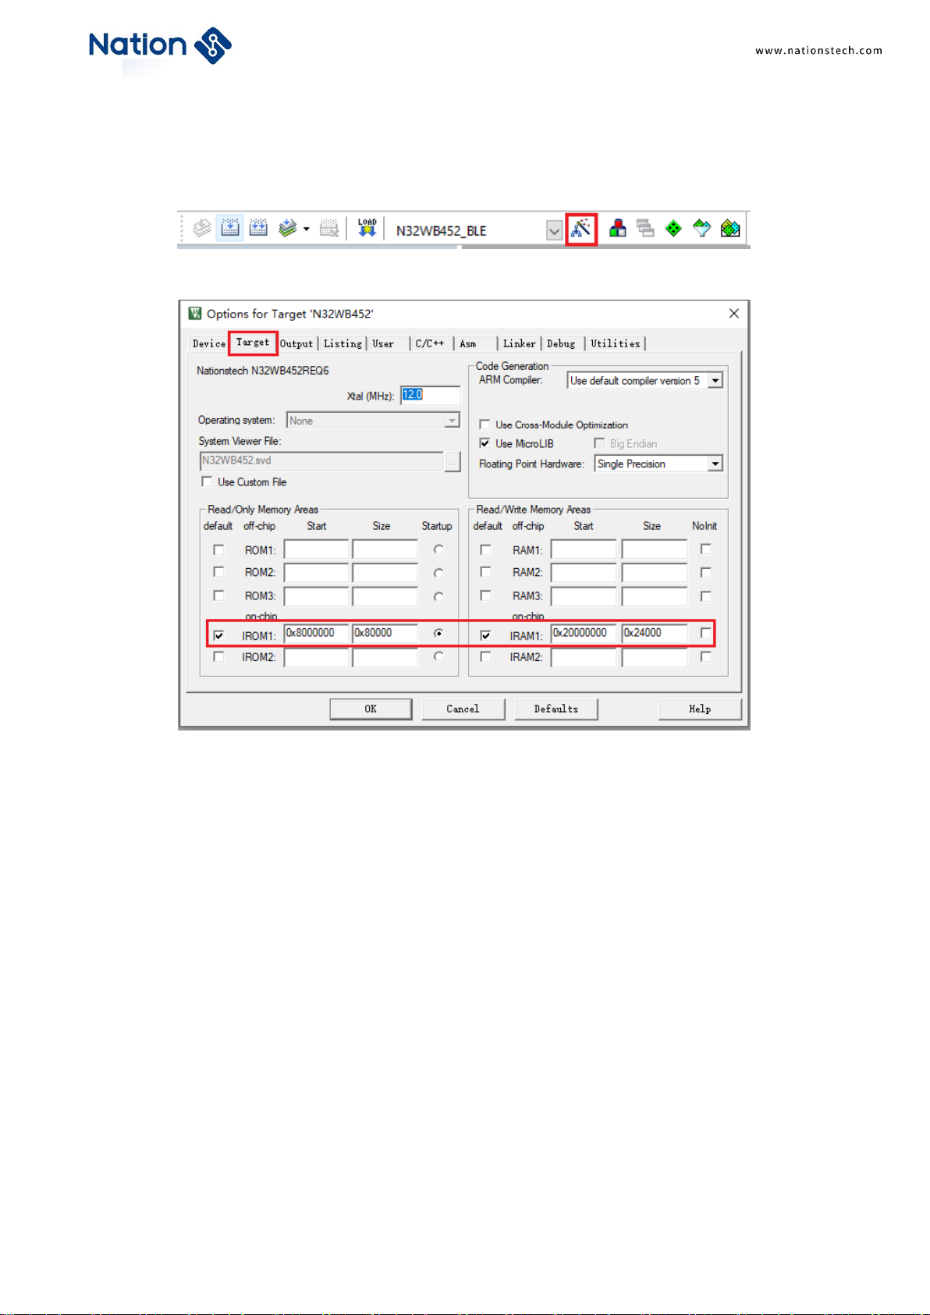Click the Build target toolbar icon
This screenshot has width=930, height=1315.
[x=229, y=229]
